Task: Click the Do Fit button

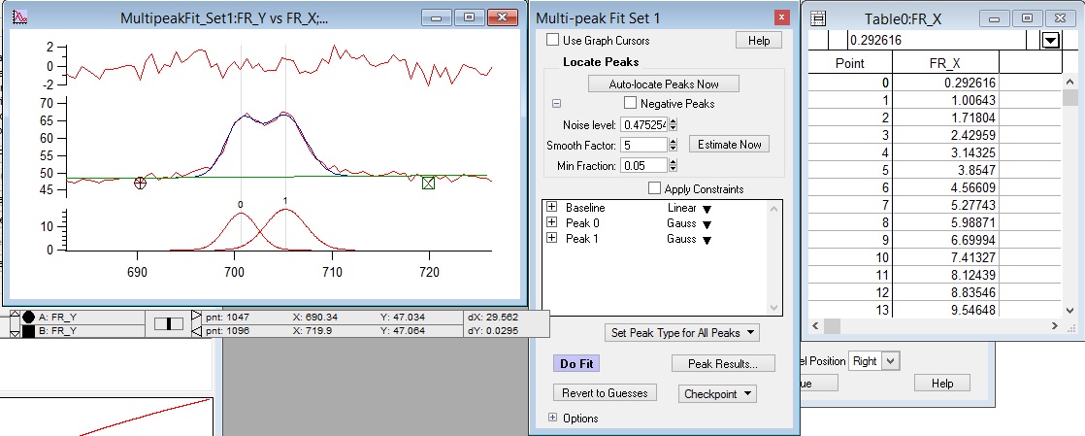Action: pyautogui.click(x=575, y=363)
